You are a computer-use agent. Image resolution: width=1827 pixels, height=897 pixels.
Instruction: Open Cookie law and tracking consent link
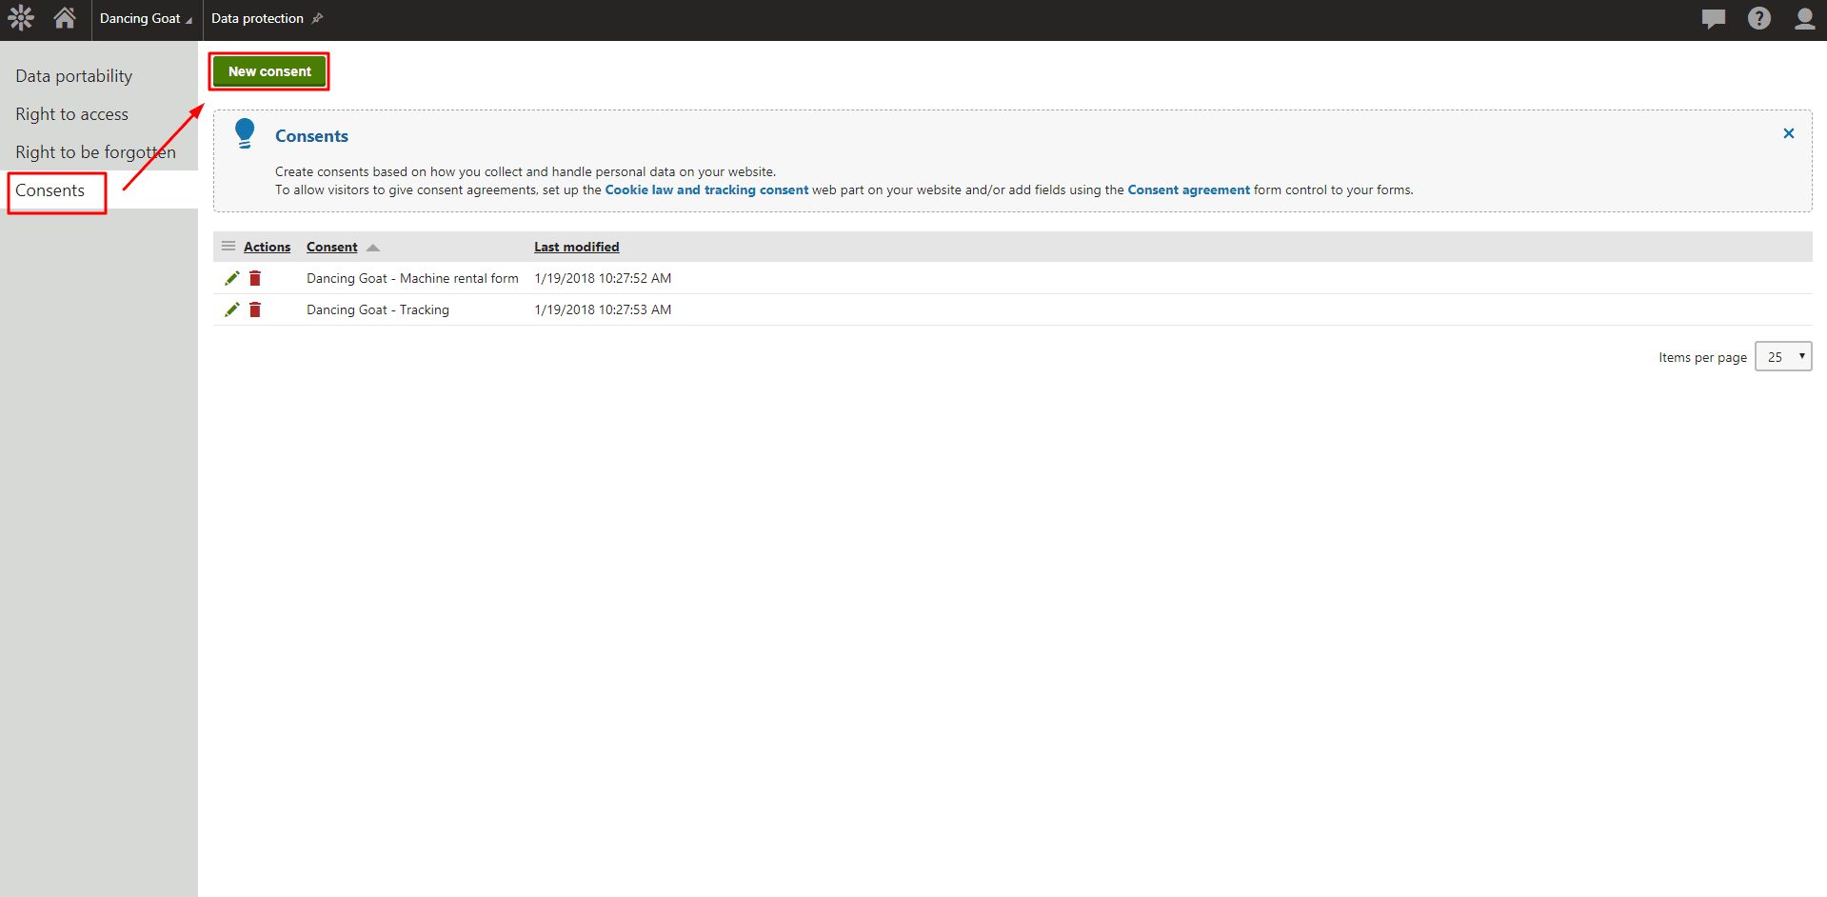tap(706, 189)
